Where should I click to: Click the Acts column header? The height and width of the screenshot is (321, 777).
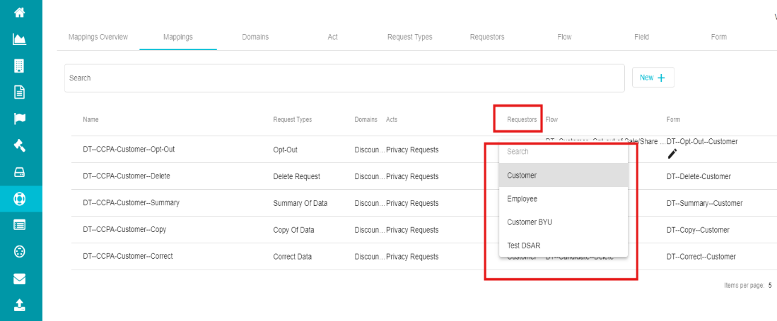point(392,120)
